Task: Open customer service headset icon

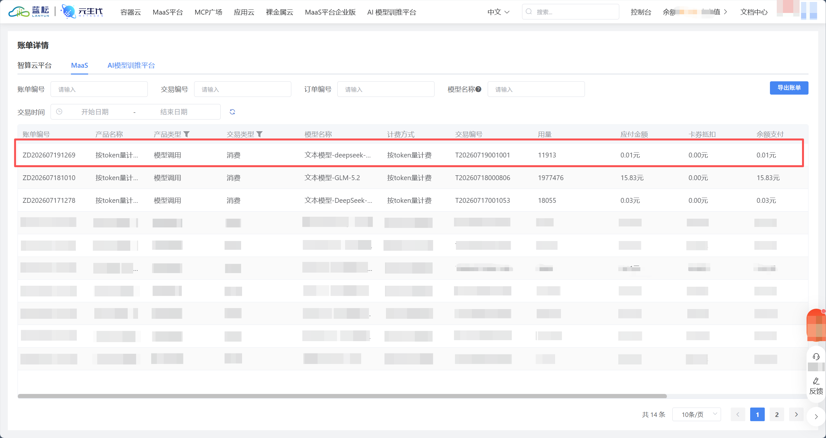Action: pyautogui.click(x=816, y=357)
